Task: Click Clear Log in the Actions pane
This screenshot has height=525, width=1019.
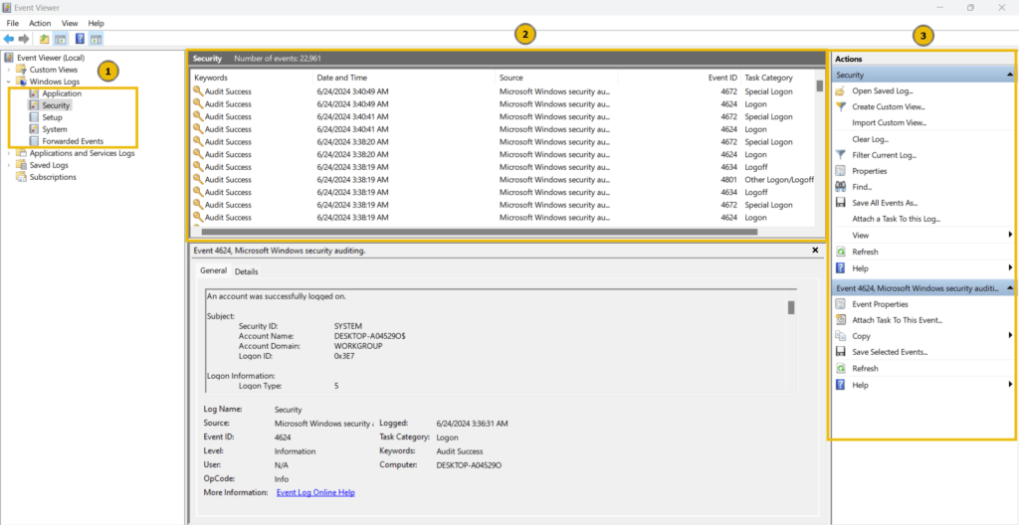Action: [870, 139]
